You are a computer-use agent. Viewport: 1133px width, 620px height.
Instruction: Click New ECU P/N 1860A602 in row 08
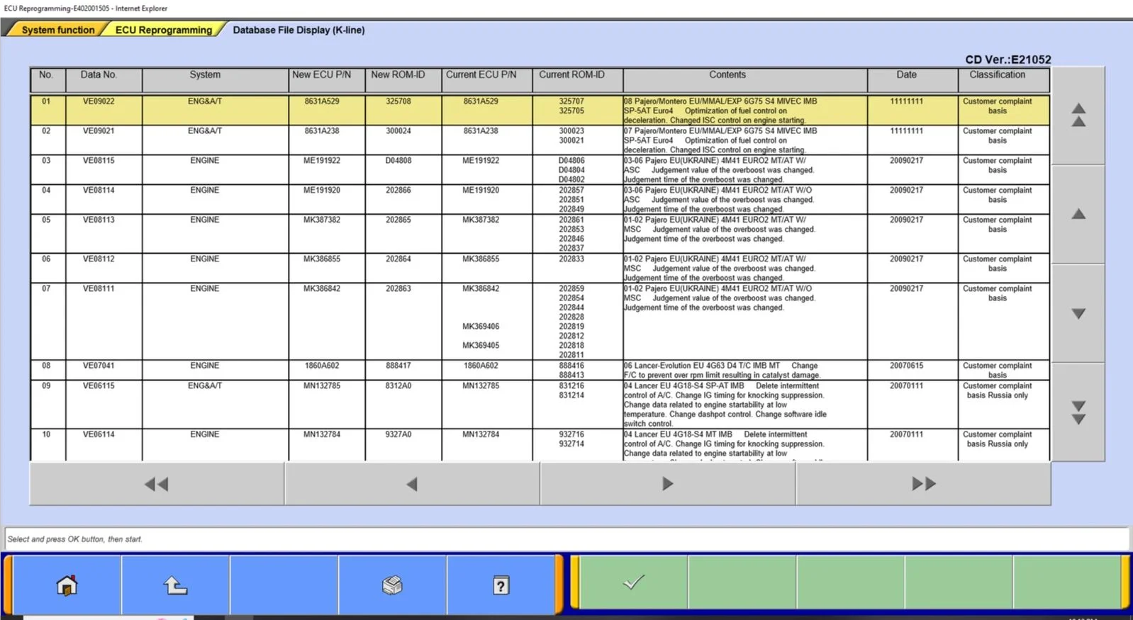pyautogui.click(x=322, y=366)
